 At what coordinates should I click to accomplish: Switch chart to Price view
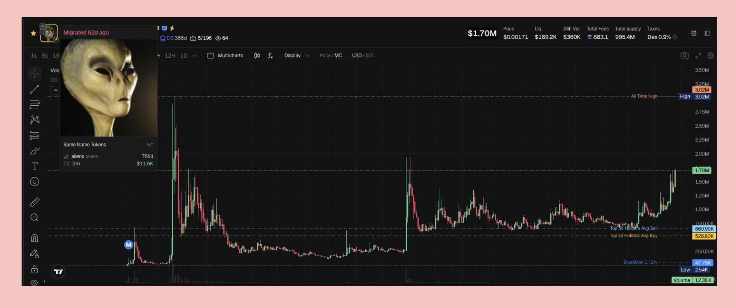pos(325,56)
